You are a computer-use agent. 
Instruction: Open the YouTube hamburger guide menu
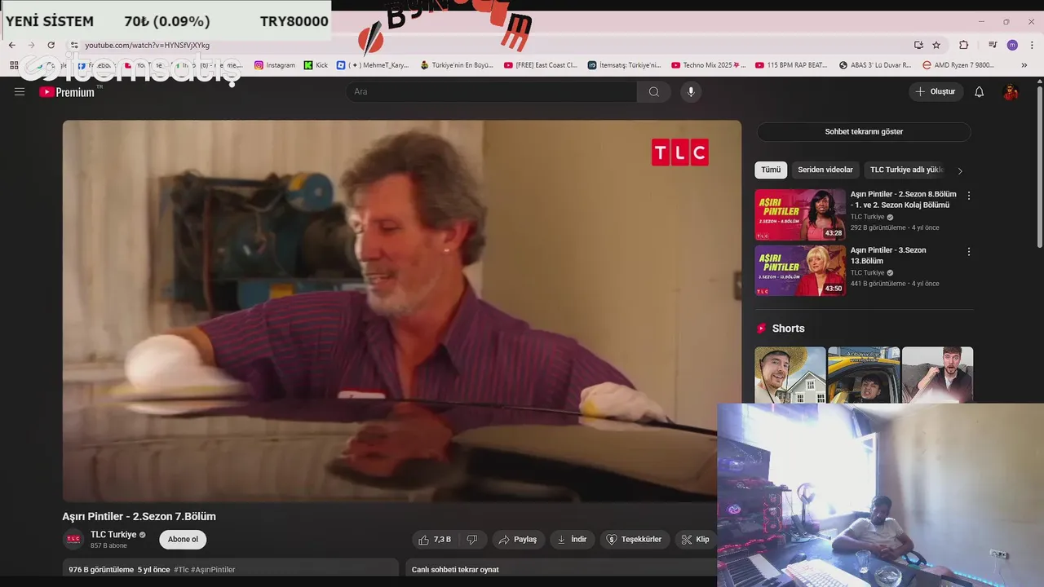(20, 92)
